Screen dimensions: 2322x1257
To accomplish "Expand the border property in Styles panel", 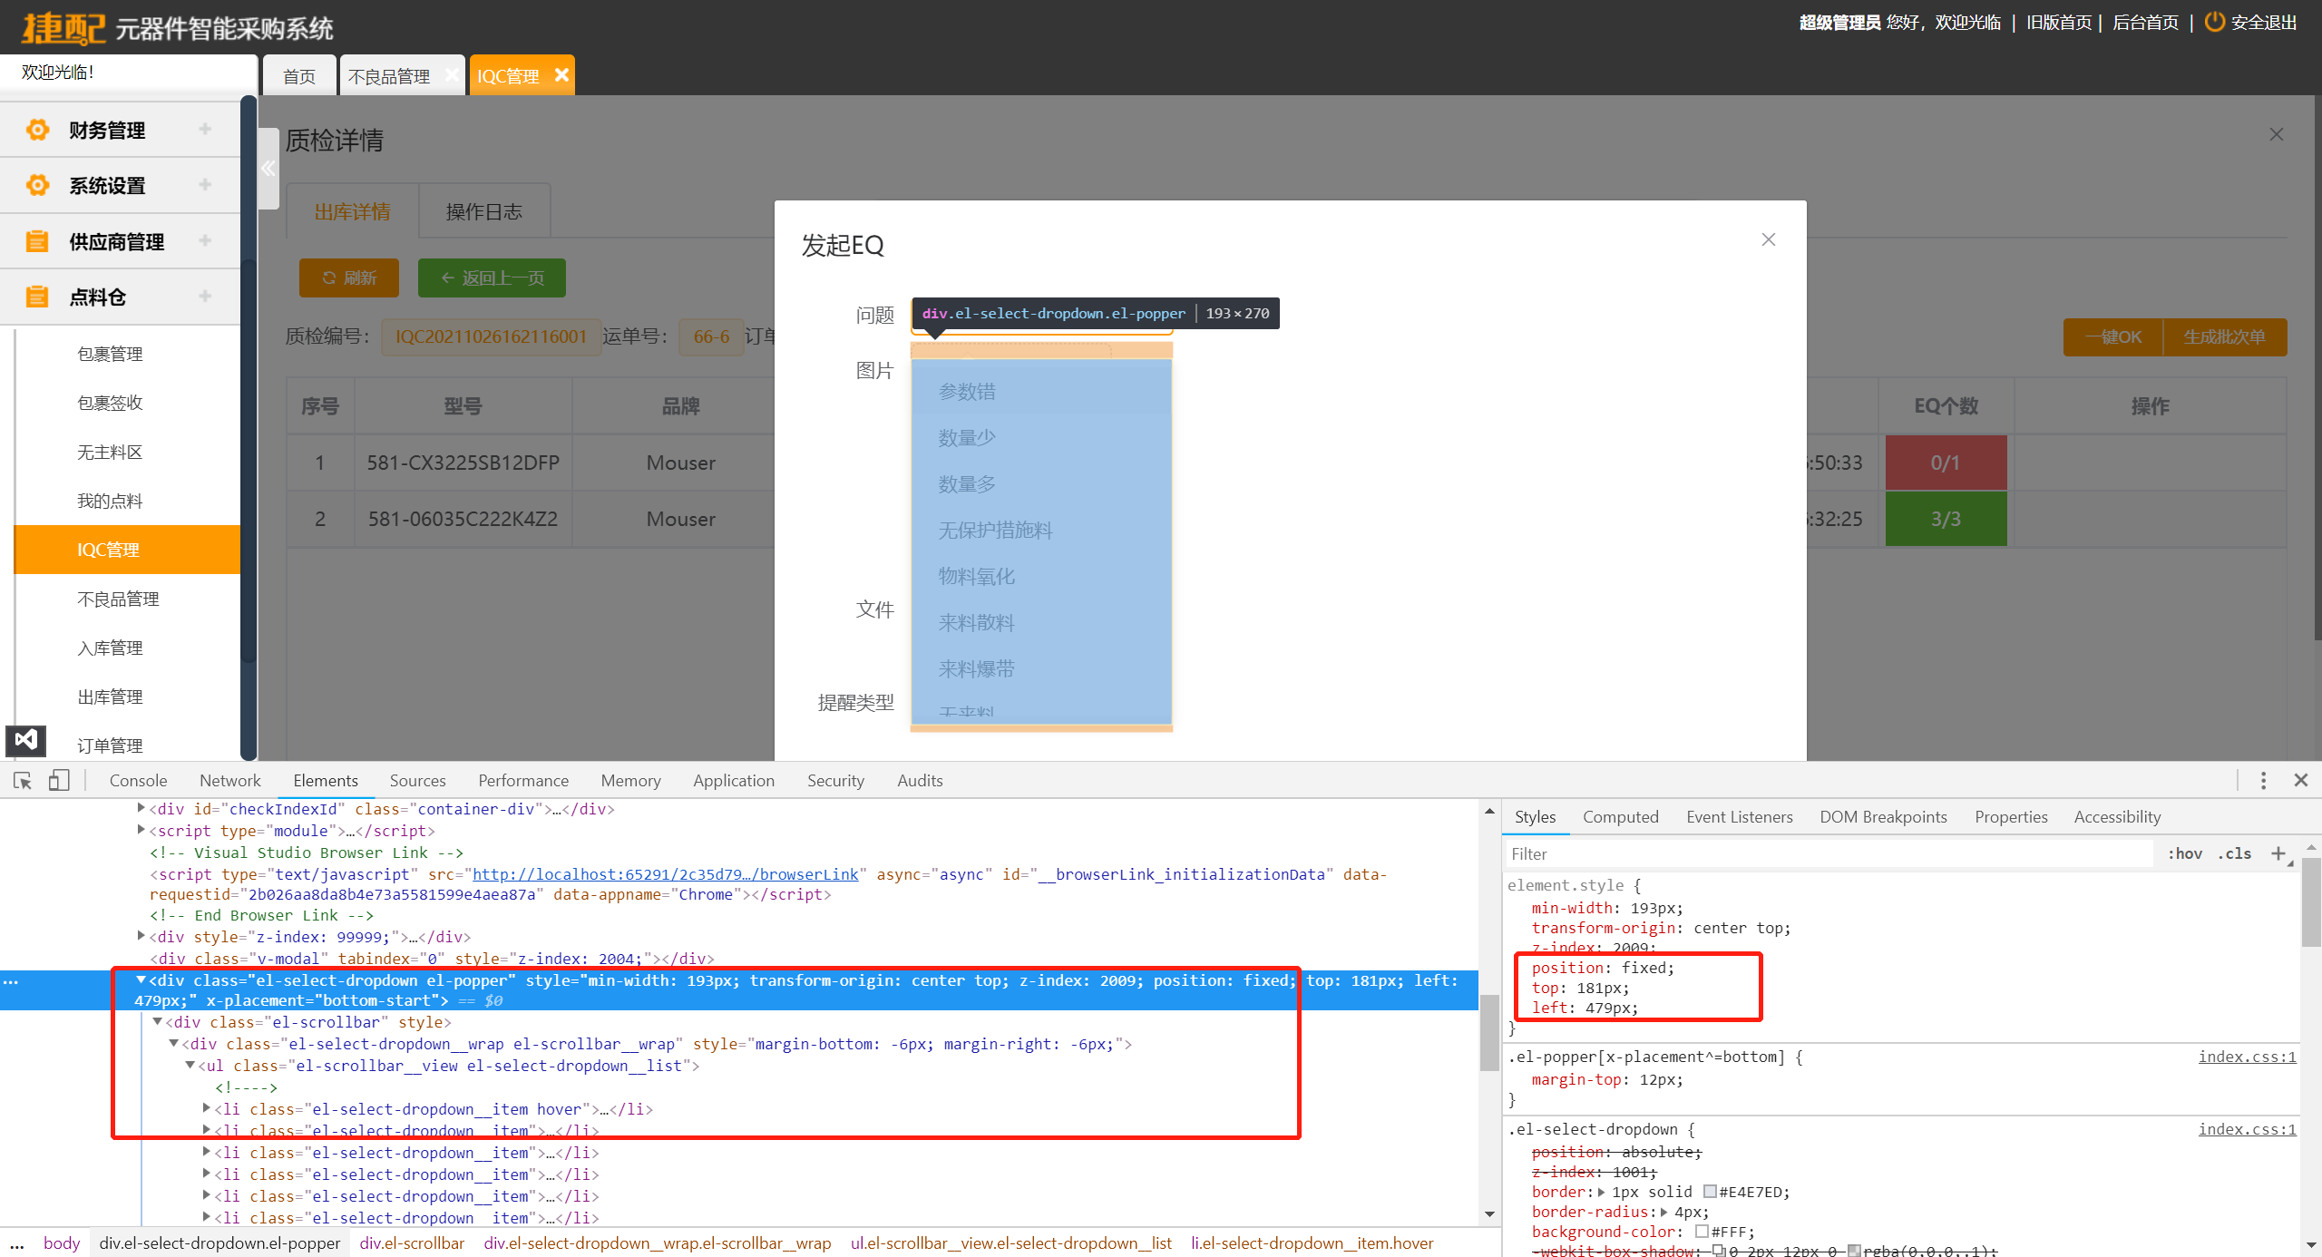I will tap(1602, 1192).
